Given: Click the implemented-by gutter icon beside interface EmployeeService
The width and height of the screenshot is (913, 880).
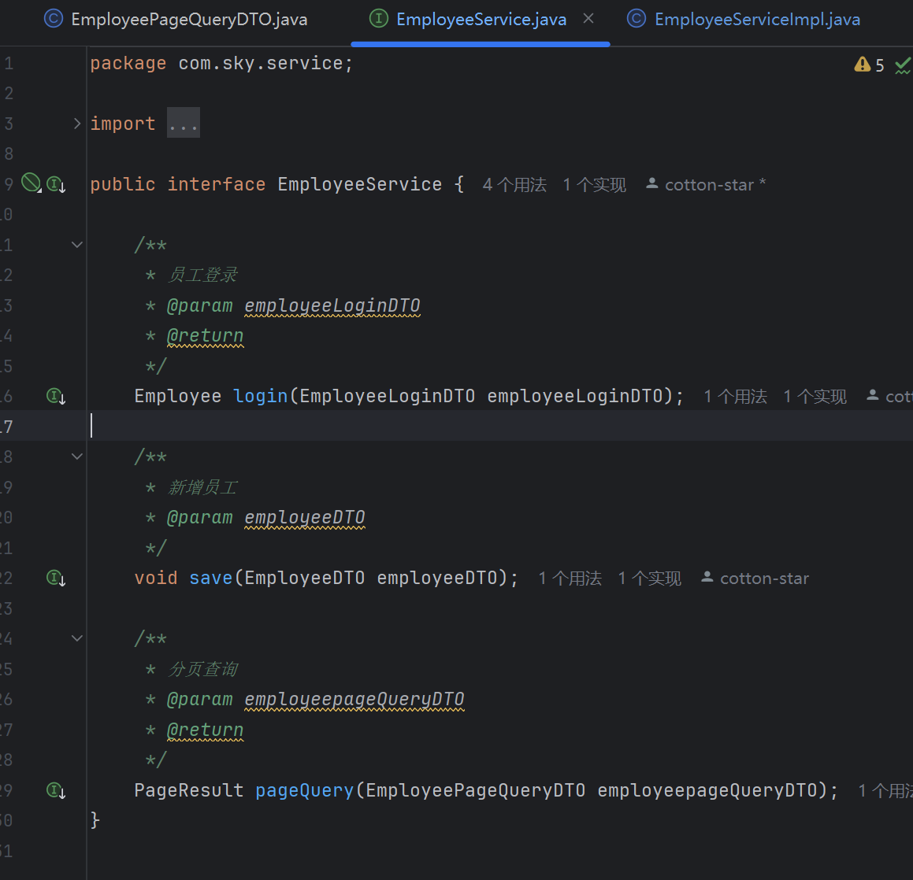Looking at the screenshot, I should click(55, 184).
